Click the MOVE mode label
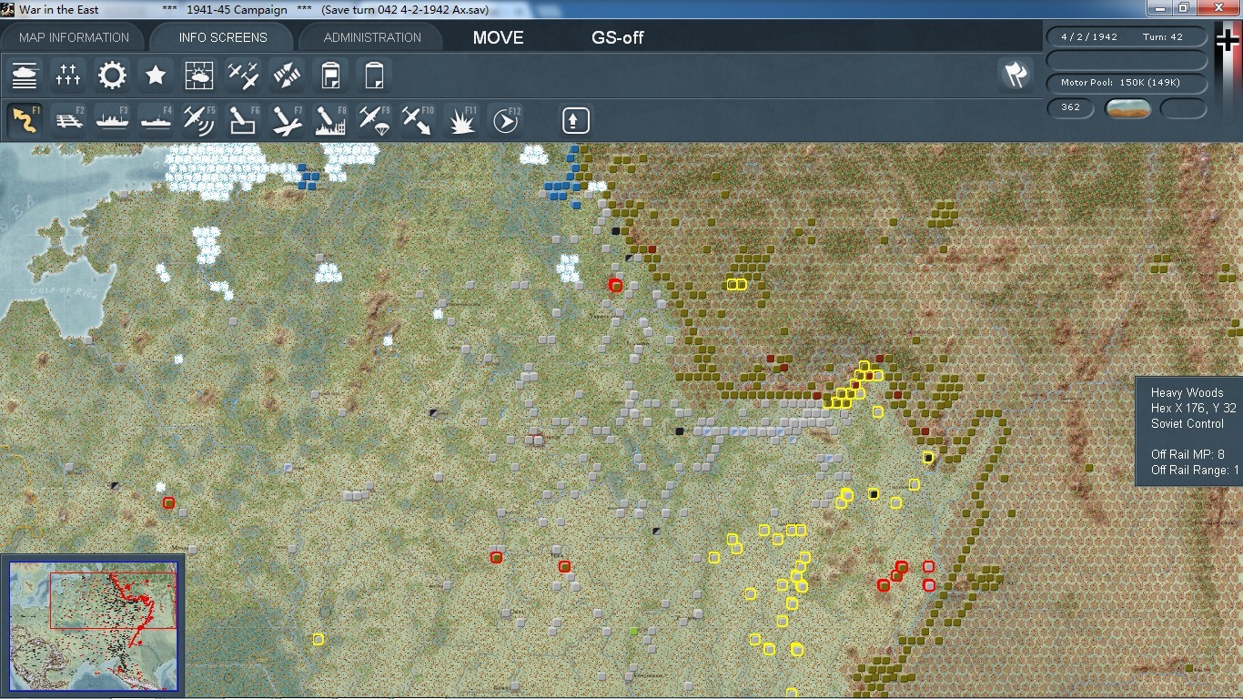 [498, 37]
